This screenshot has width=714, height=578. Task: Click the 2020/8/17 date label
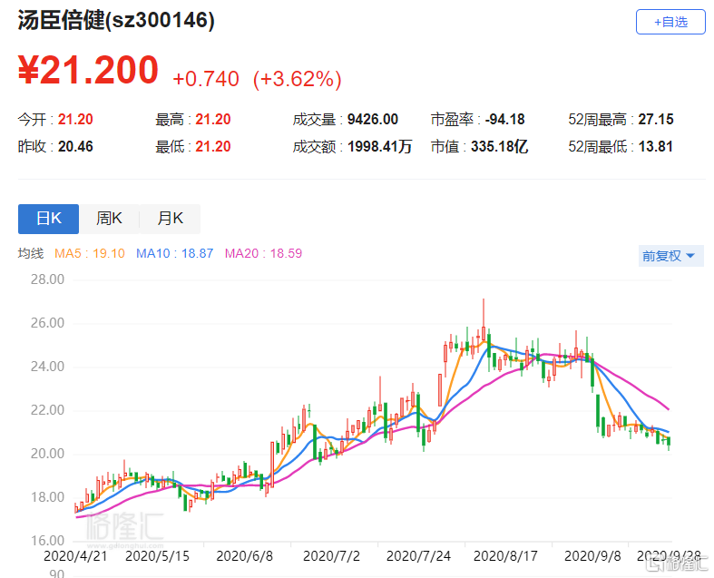[505, 556]
